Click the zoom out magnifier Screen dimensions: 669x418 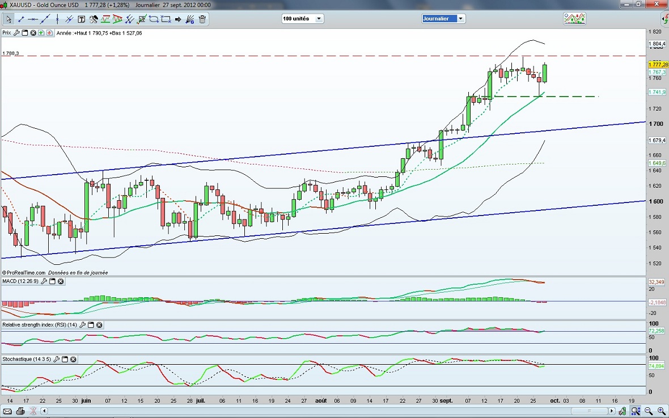click(649, 411)
